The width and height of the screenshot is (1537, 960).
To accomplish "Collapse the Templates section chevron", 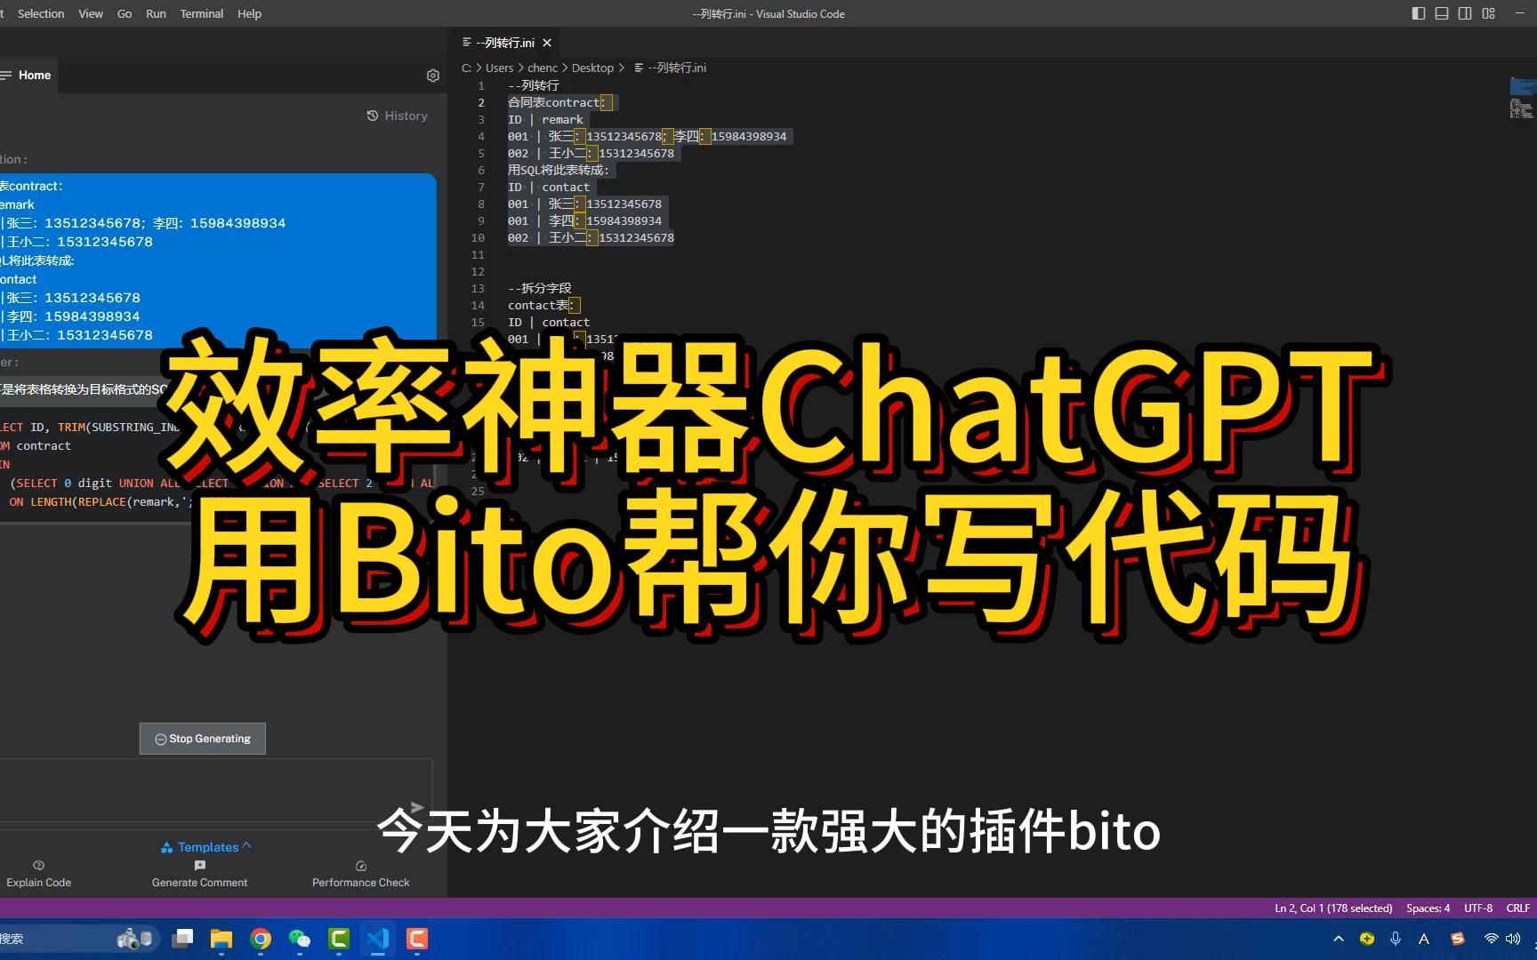I will click(246, 845).
